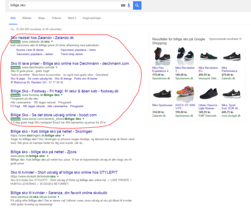Click the blue search magnifier button

pyautogui.click(x=137, y=6)
